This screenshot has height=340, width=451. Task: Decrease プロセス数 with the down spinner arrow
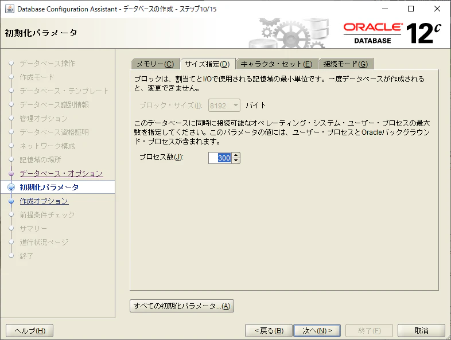[236, 161]
